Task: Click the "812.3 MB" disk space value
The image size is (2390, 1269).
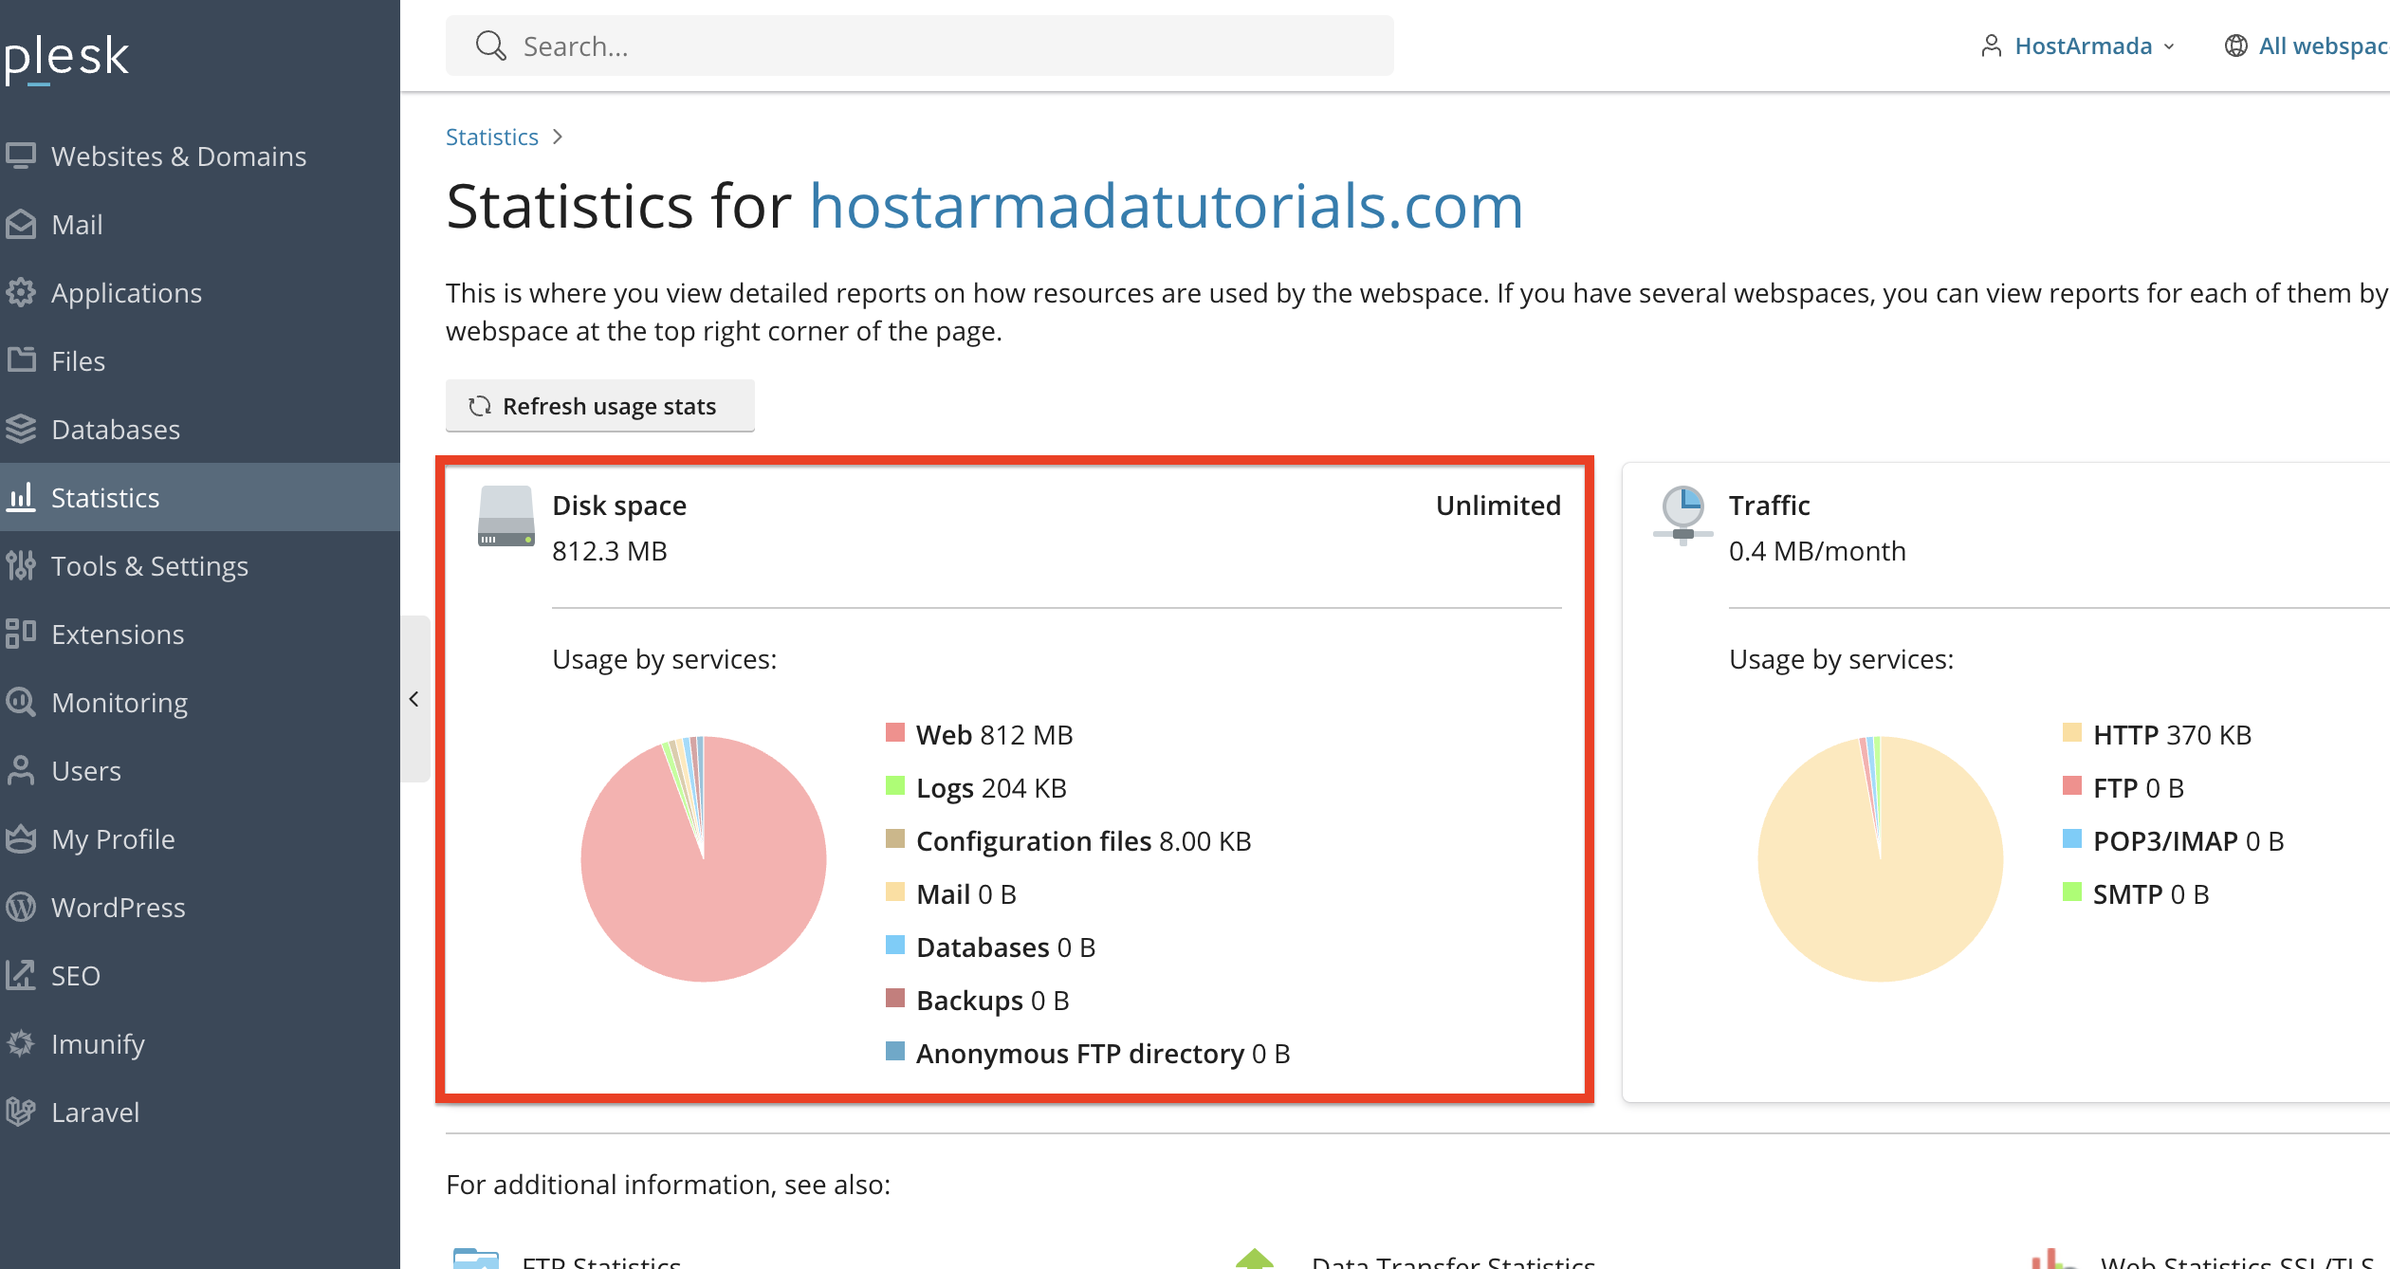Action: (610, 551)
